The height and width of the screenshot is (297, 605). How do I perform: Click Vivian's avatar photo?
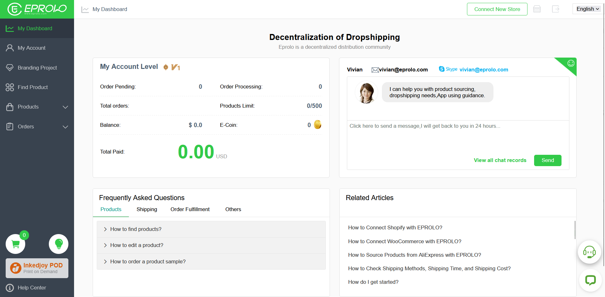click(x=366, y=92)
